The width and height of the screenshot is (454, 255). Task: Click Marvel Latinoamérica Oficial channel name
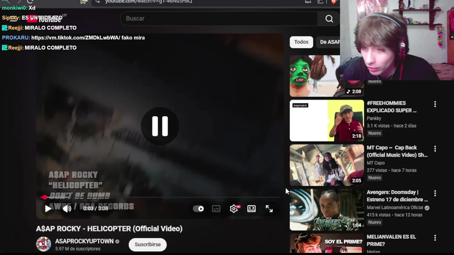[395, 208]
